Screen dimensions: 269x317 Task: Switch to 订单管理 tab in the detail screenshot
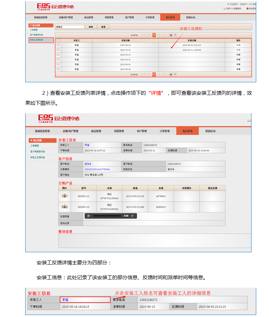[165, 131]
